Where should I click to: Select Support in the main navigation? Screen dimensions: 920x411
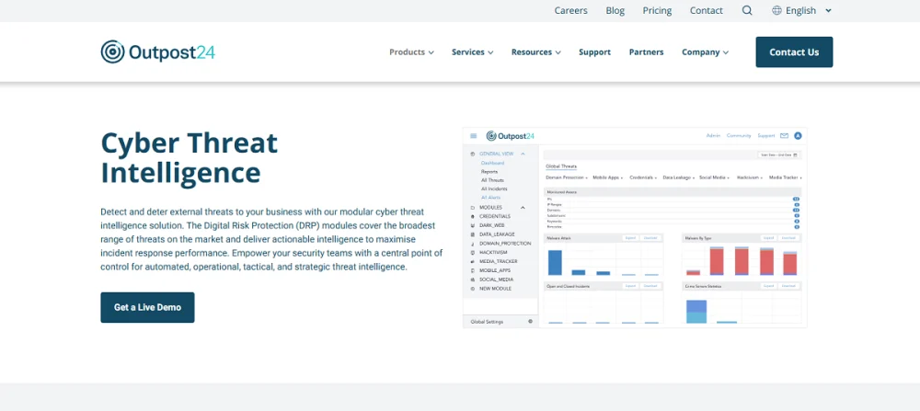(x=594, y=52)
